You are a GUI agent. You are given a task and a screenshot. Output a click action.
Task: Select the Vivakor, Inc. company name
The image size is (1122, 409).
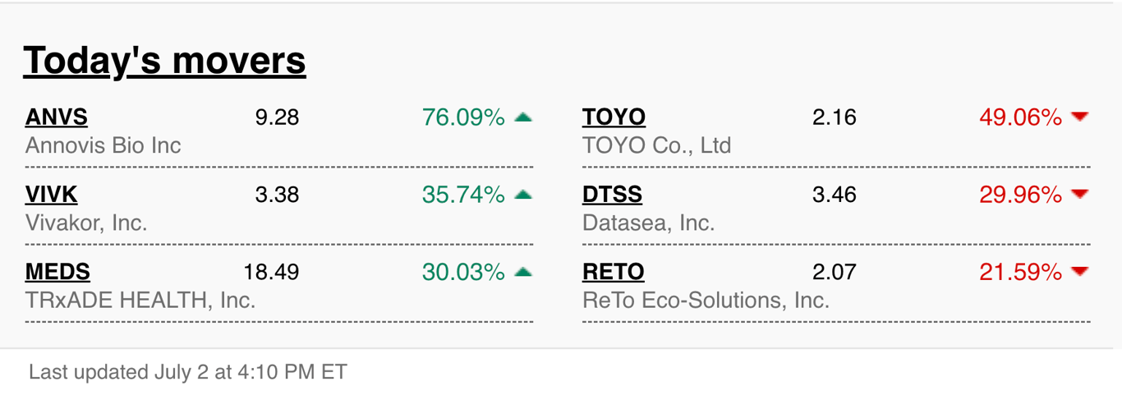pyautogui.click(x=86, y=223)
